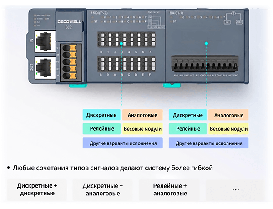Select 'Релейные' box under the 8AI module
This screenshot has width=273, height=209.
tap(187, 129)
